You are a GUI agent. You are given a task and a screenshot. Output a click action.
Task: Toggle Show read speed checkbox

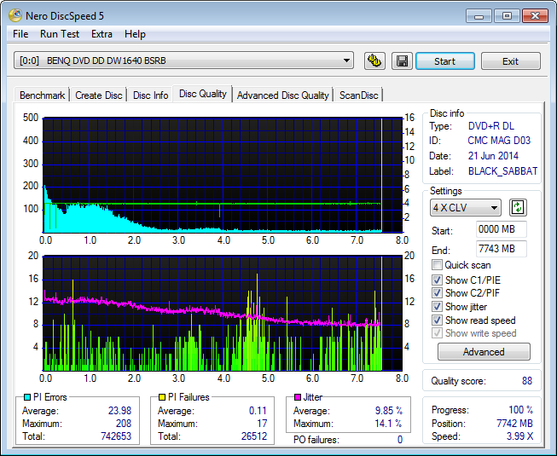437,320
